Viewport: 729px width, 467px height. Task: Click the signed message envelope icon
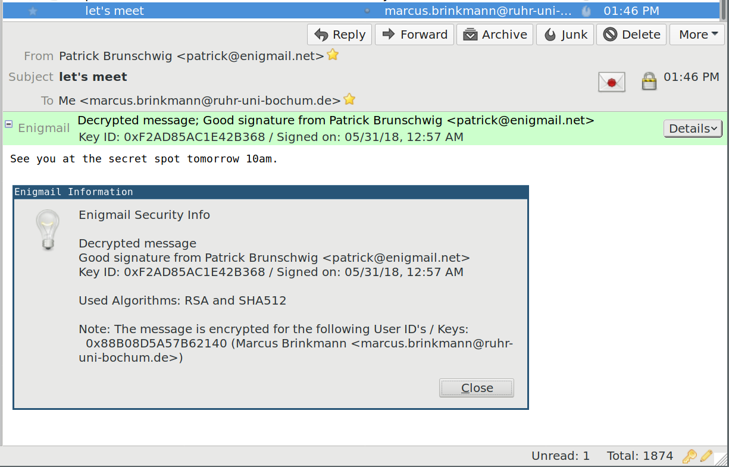(611, 82)
